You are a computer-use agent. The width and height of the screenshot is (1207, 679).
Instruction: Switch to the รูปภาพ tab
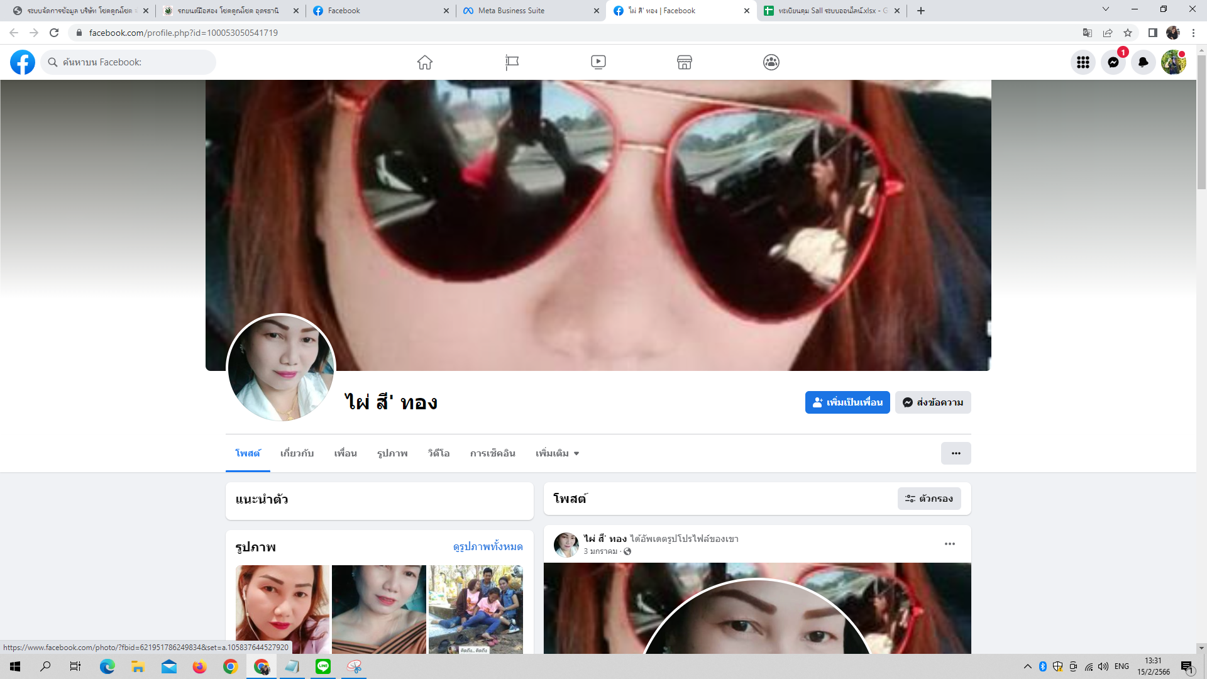click(392, 453)
